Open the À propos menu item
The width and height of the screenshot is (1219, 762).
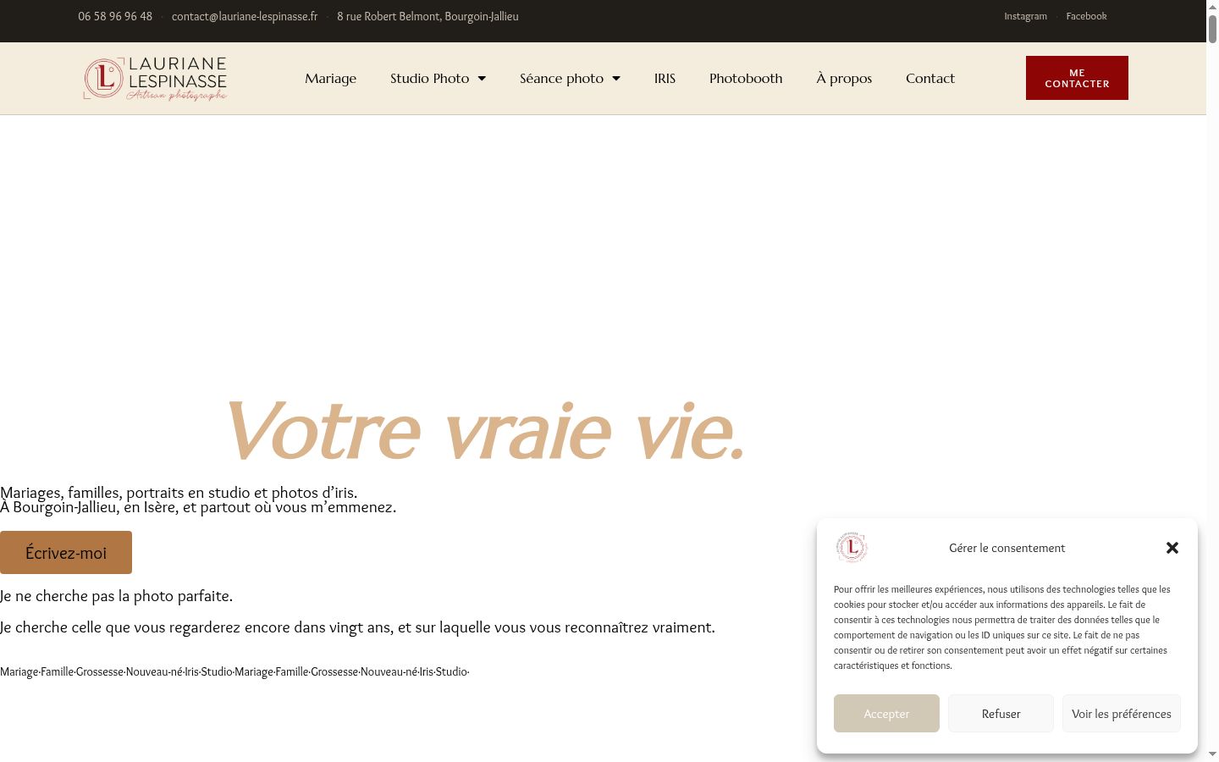pyautogui.click(x=844, y=78)
